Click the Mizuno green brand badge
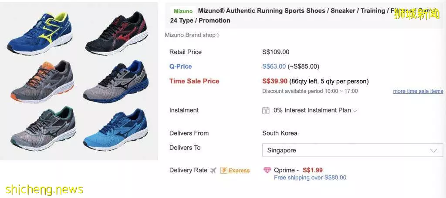446x198 pixels. 183,11
